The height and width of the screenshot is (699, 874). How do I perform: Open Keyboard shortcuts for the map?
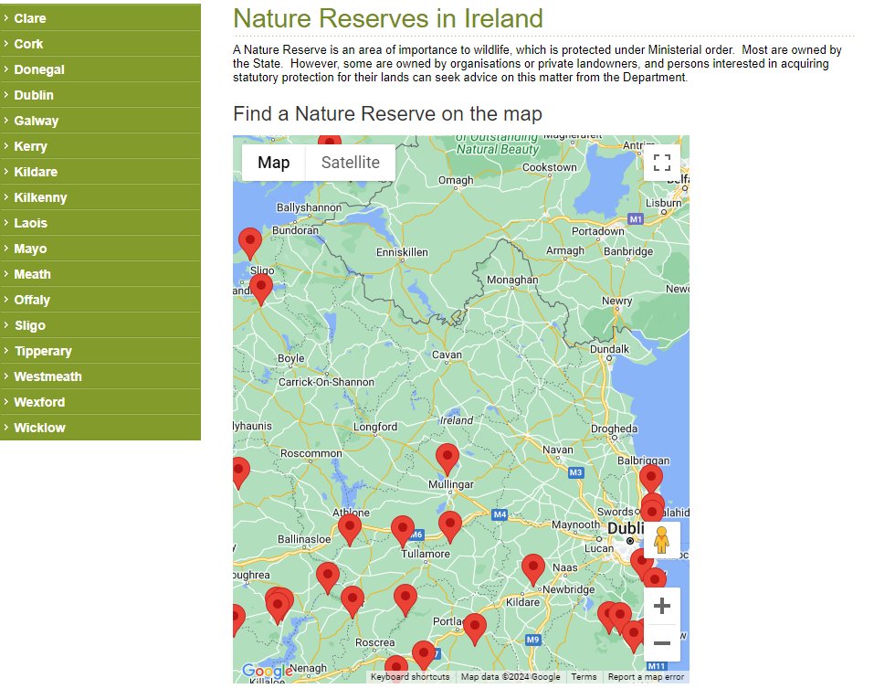[x=410, y=677]
